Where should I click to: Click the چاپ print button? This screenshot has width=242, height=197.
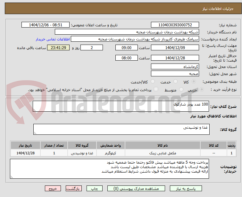point(95,189)
